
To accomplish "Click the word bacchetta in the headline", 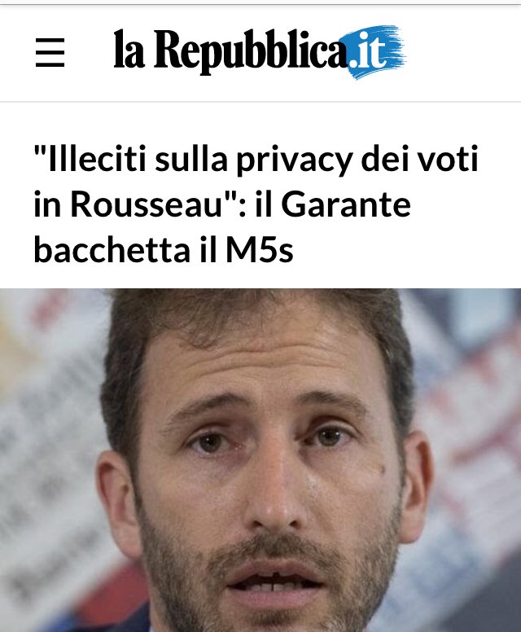I will 112,250.
